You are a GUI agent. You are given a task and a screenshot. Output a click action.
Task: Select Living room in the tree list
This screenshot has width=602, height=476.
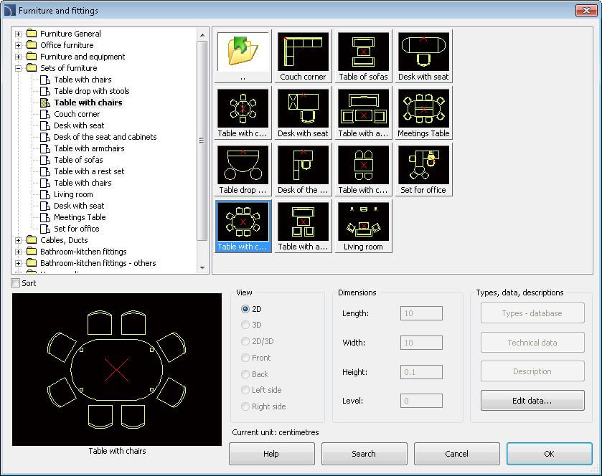click(x=73, y=194)
